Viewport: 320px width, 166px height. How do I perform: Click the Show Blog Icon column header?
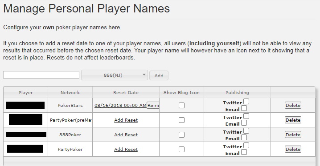point(181,92)
